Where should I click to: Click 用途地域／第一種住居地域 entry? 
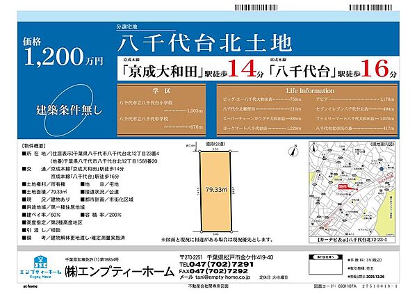(x=54, y=207)
